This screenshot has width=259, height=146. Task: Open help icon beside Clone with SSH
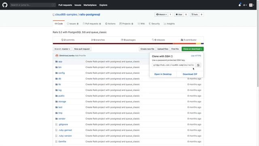coord(172,56)
